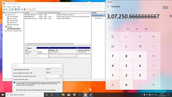Screen dimensions: 172x97
Task: Expand the Event Viewer tree node
Action: coord(6,19)
